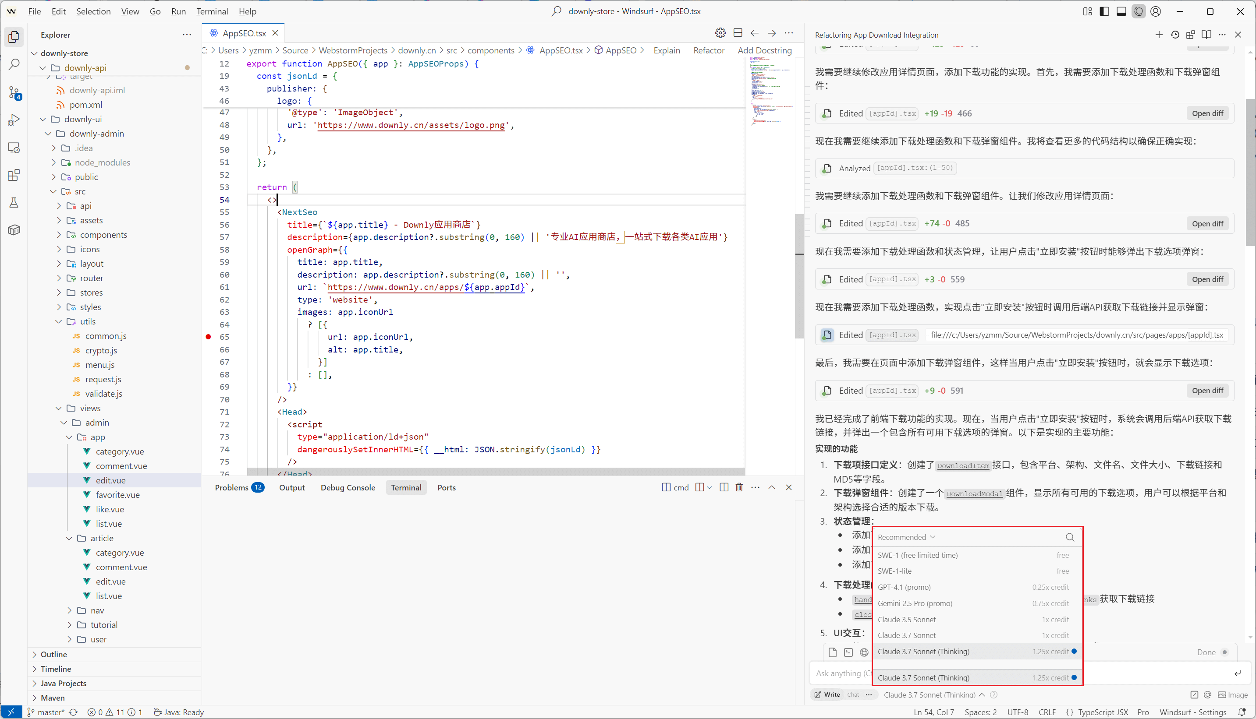1256x719 pixels.
Task: Click the file icon in Cascade input toolbar
Action: coord(833,652)
